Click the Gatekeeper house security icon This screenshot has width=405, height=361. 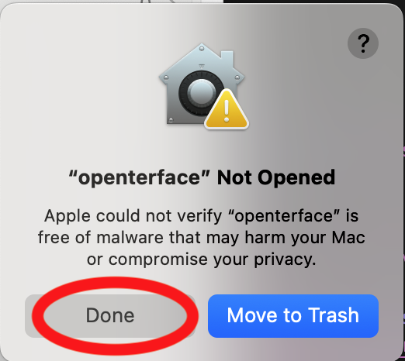click(x=203, y=86)
